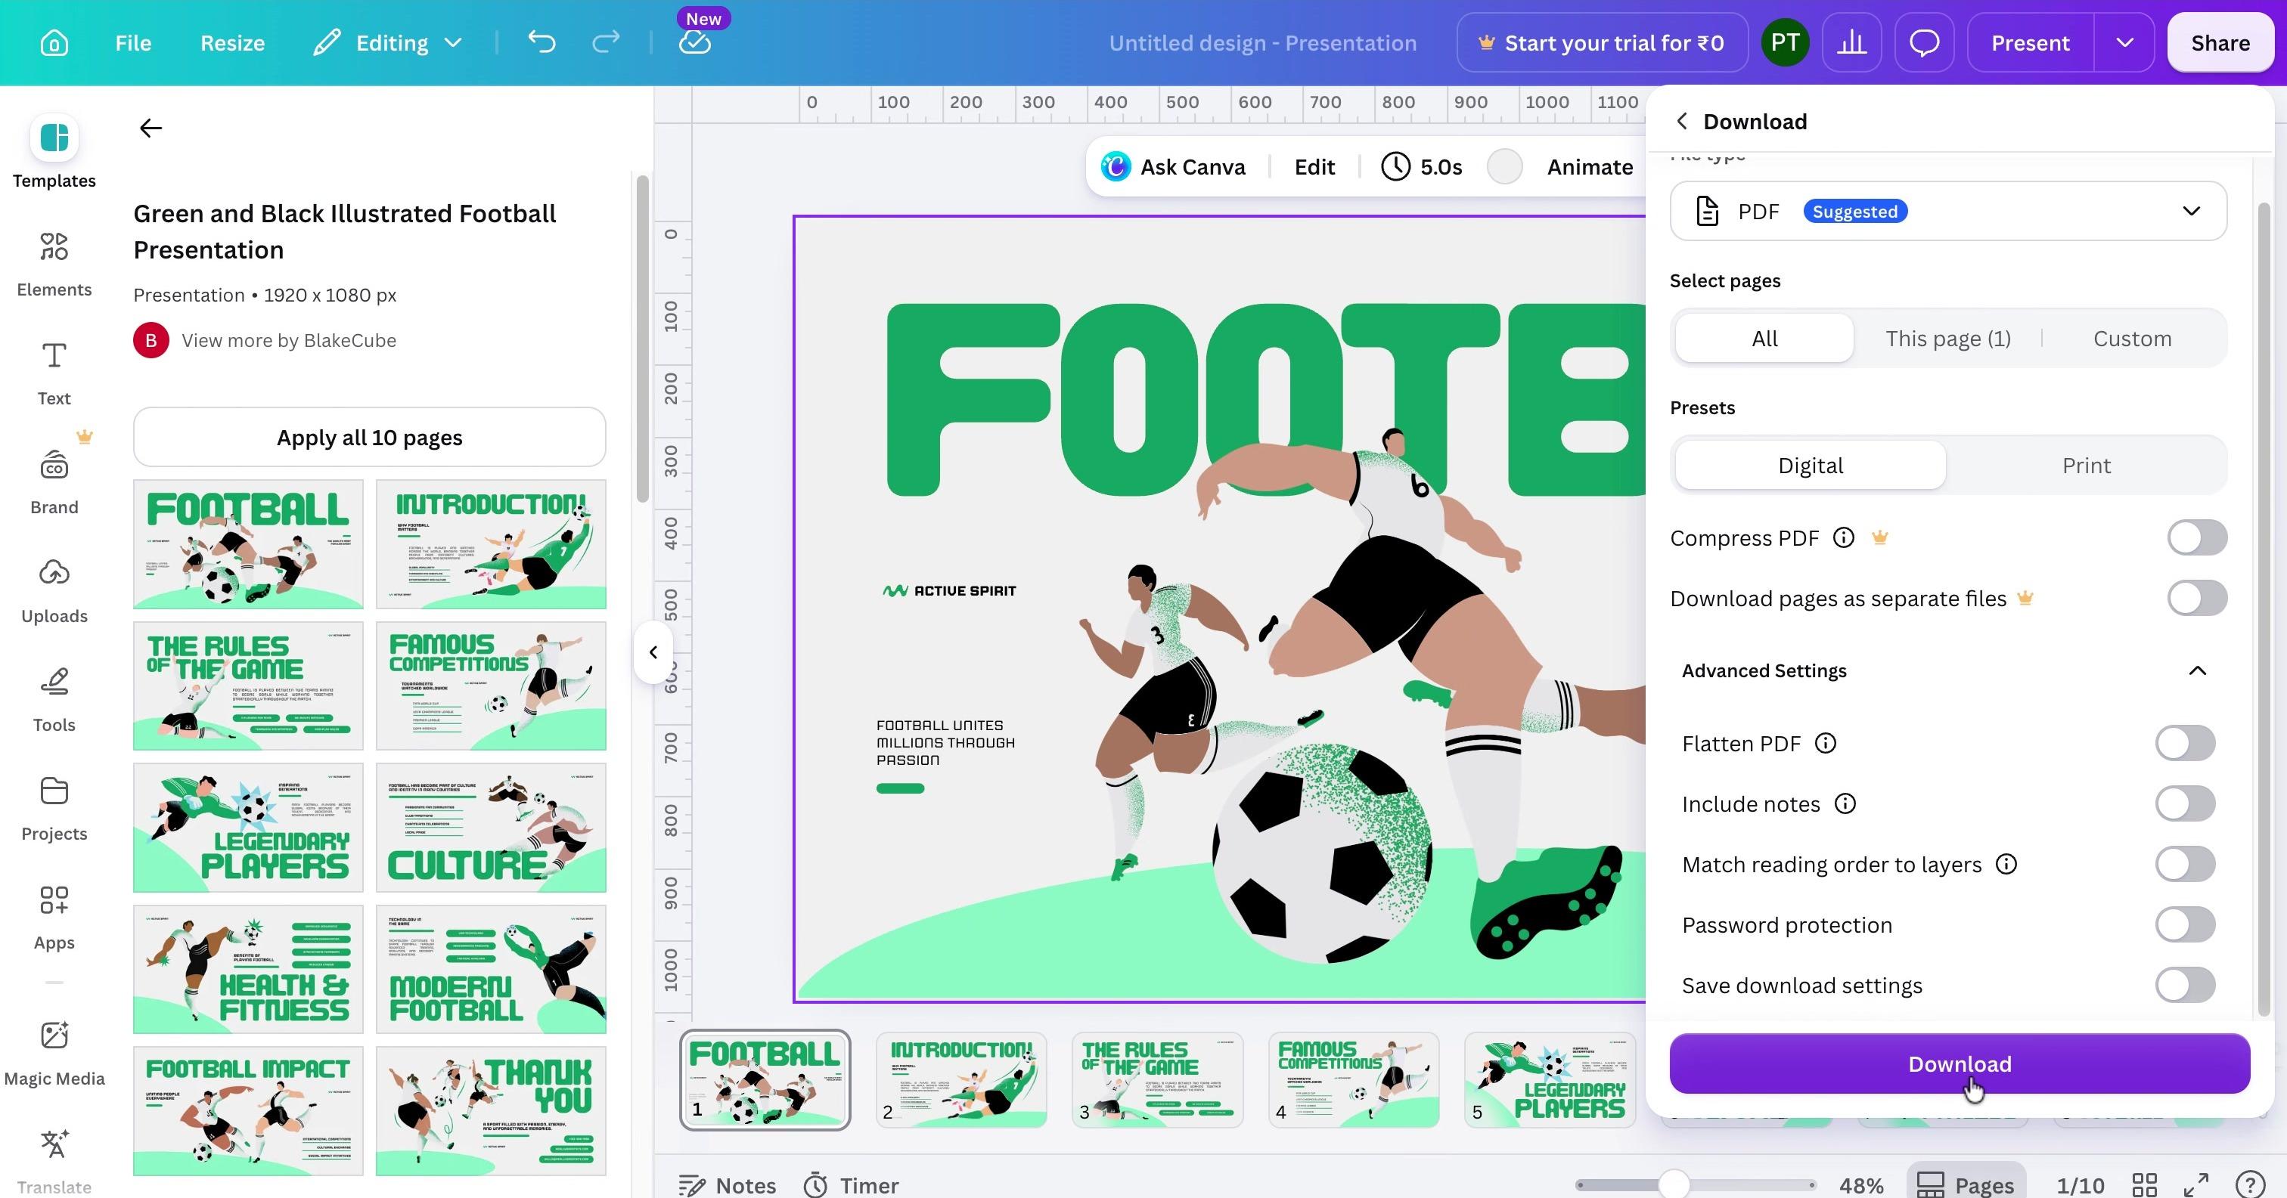This screenshot has height=1198, width=2287.
Task: Toggle Download pages as separate files
Action: pos(2196,597)
